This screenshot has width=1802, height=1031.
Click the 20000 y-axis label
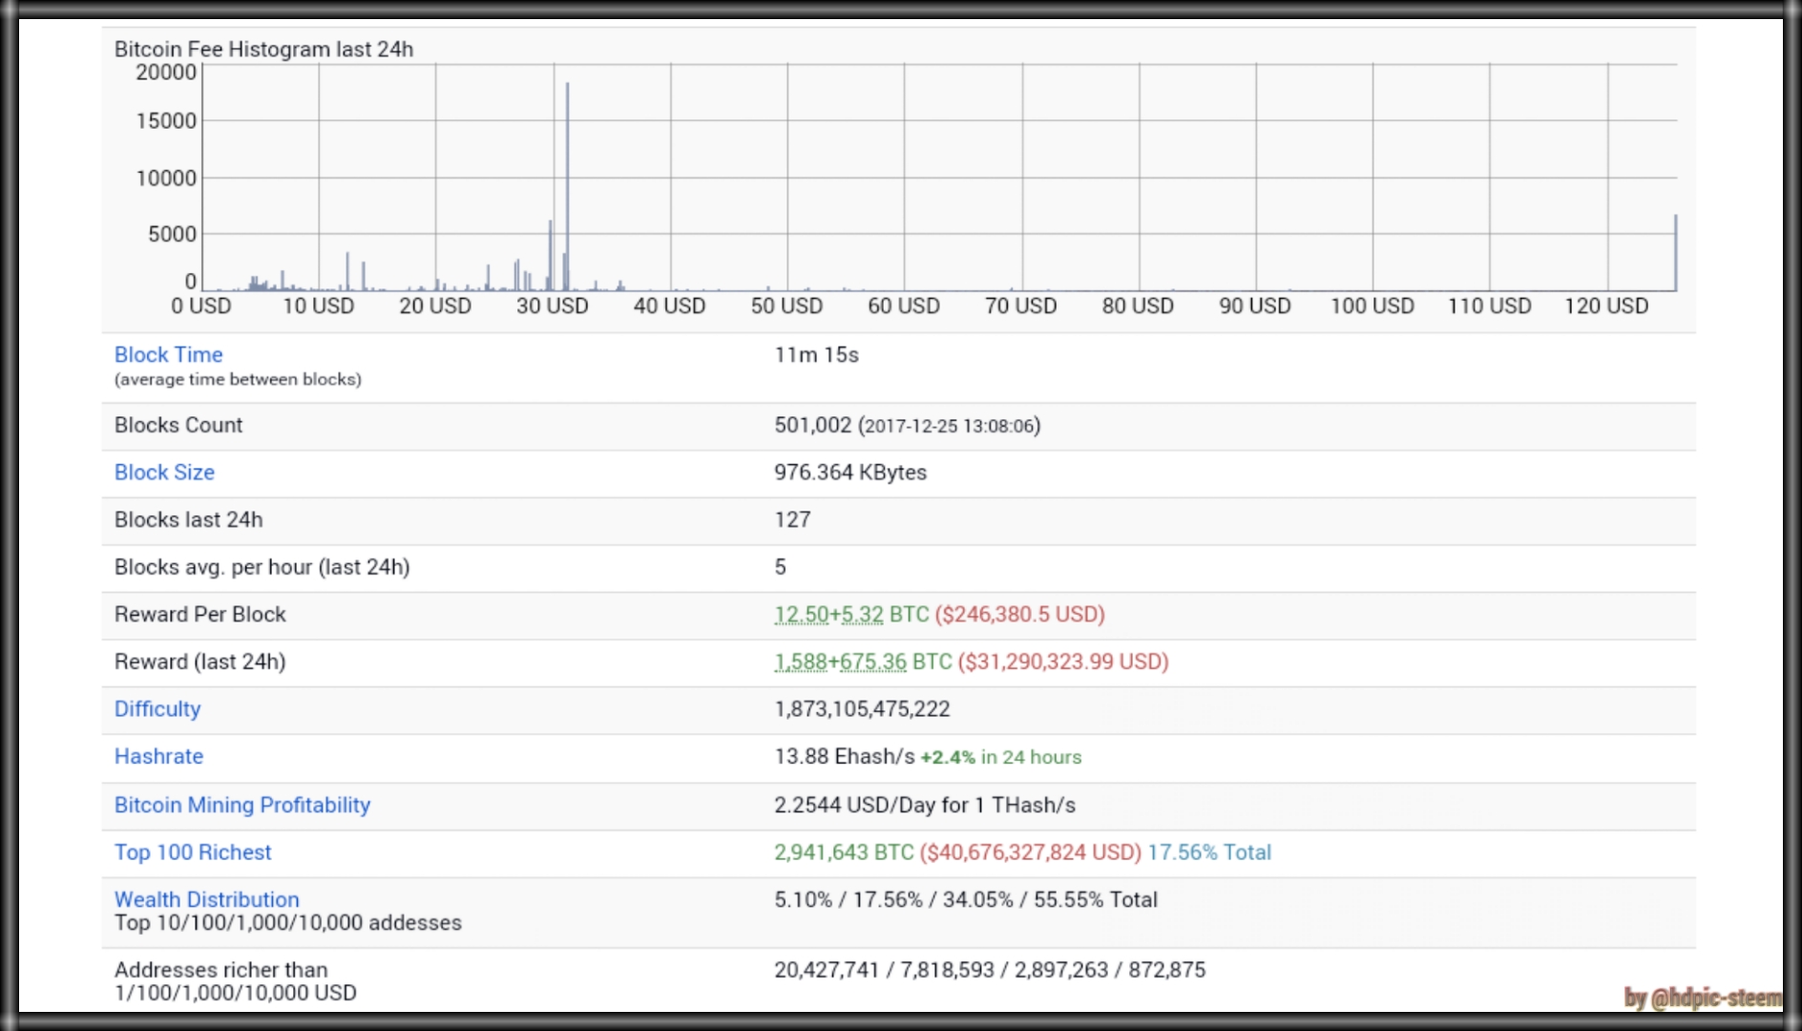pos(166,73)
